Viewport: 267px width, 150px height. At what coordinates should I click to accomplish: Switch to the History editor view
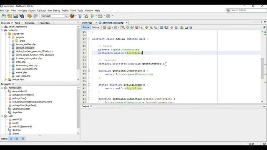tap(96, 27)
